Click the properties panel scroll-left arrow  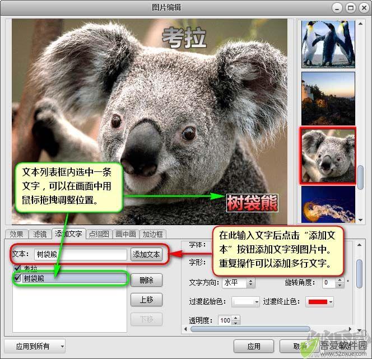click(185, 329)
